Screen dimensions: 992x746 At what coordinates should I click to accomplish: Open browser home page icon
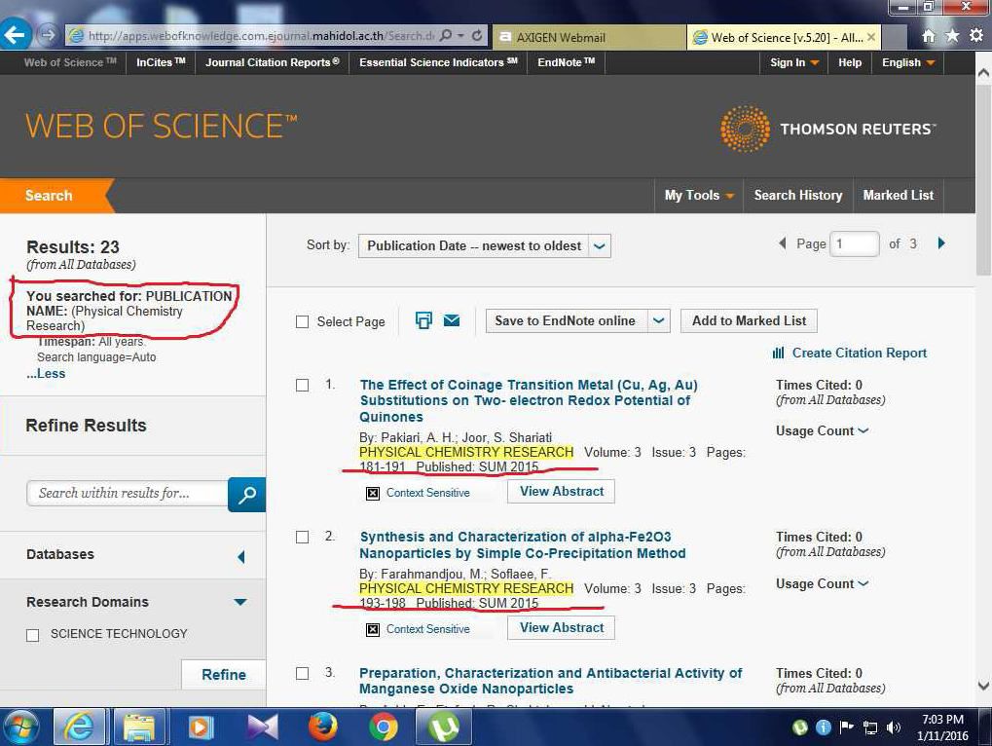point(928,36)
